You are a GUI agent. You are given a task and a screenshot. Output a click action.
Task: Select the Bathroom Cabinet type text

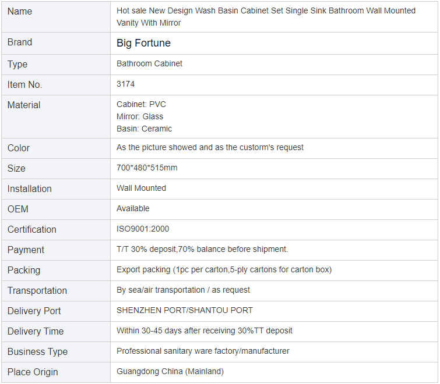[149, 63]
